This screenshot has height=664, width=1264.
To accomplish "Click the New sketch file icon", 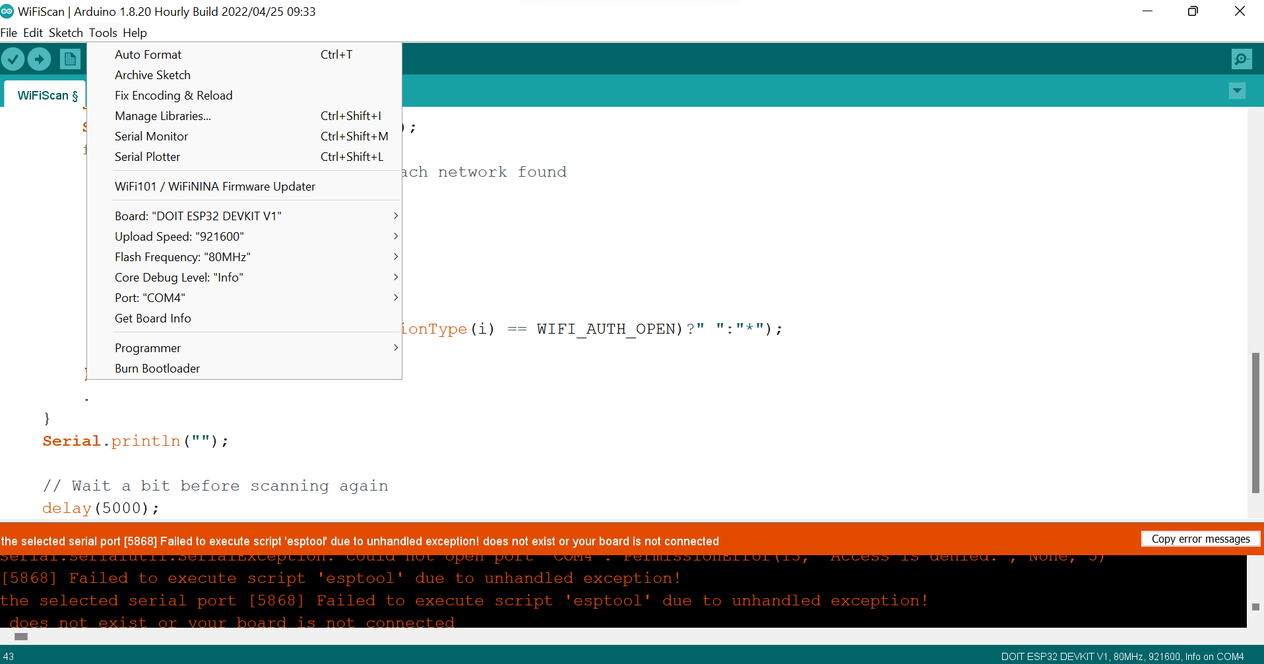I will click(69, 59).
